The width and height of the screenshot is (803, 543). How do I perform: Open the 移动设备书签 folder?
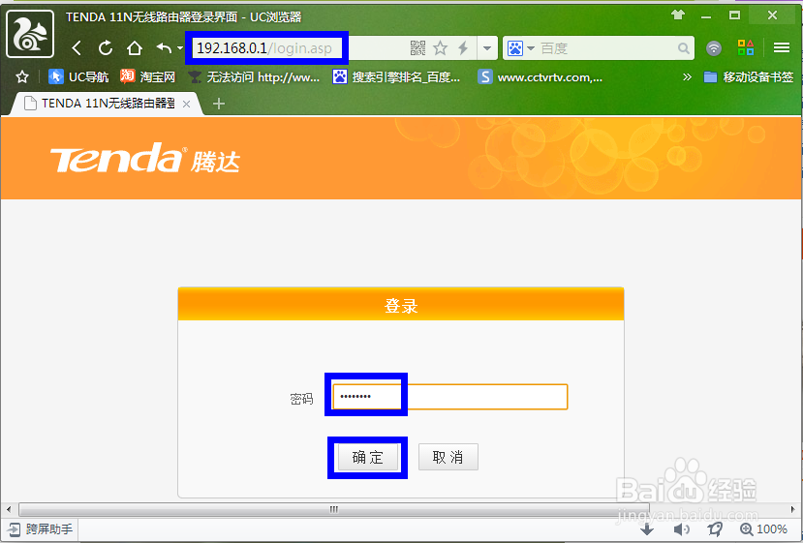748,76
